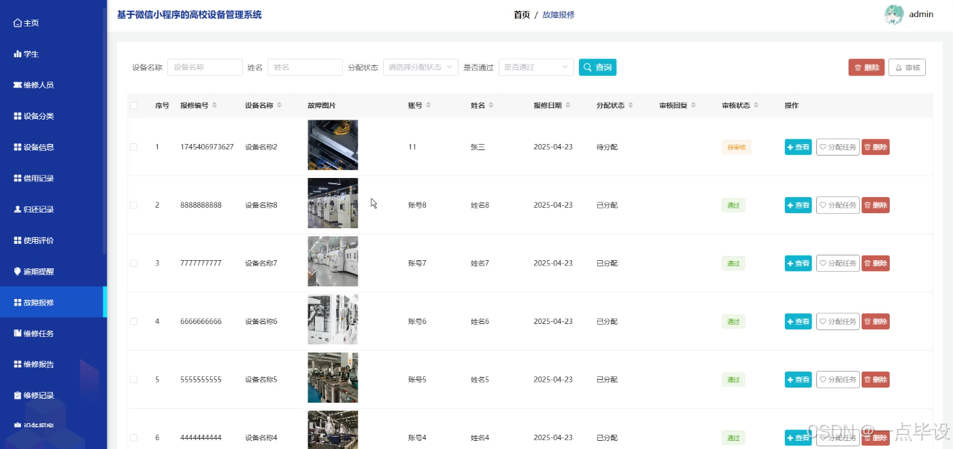Screen dimensions: 953x449
Task: Click the 姓名 search input field
Action: [x=305, y=67]
